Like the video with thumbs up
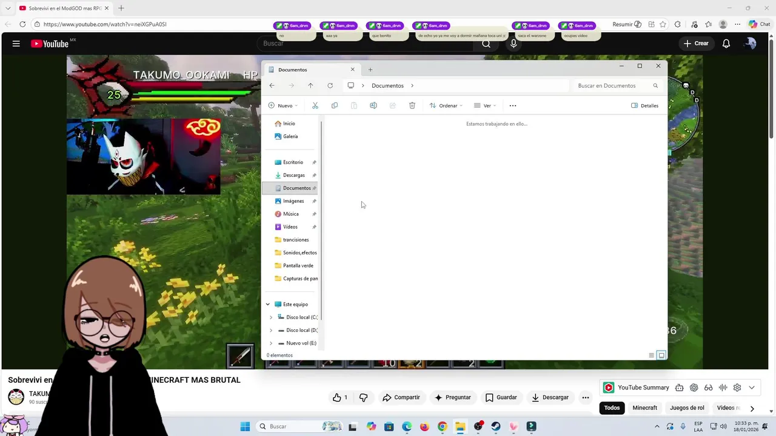The height and width of the screenshot is (436, 776). pyautogui.click(x=341, y=397)
